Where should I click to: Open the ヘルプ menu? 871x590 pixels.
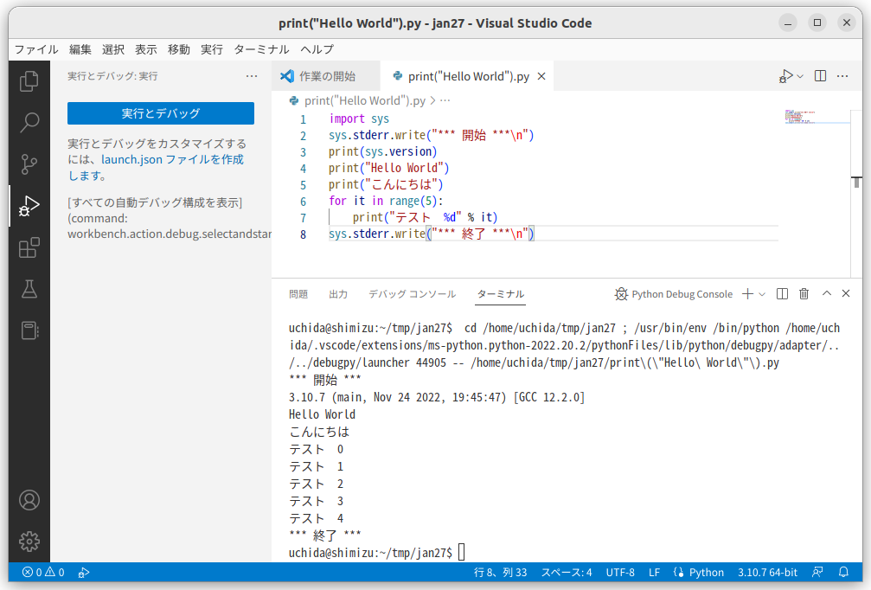(x=317, y=49)
